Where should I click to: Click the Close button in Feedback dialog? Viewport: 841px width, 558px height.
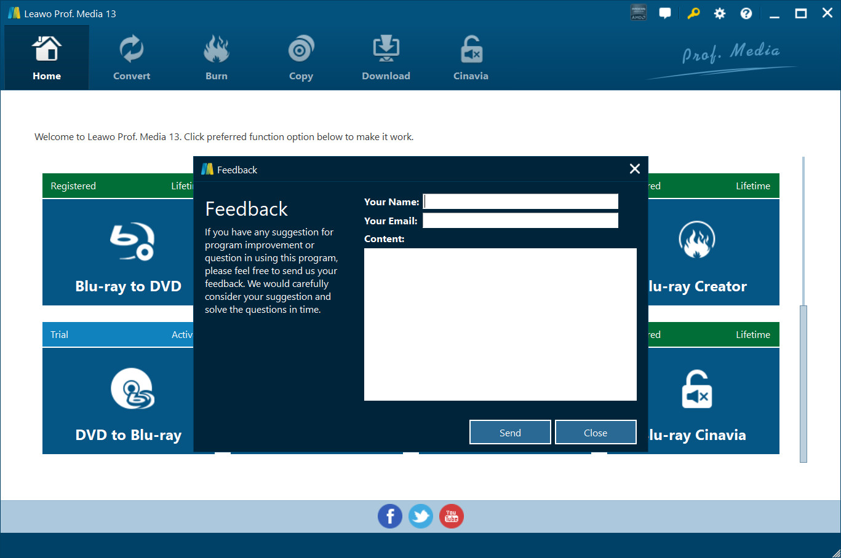pyautogui.click(x=596, y=432)
